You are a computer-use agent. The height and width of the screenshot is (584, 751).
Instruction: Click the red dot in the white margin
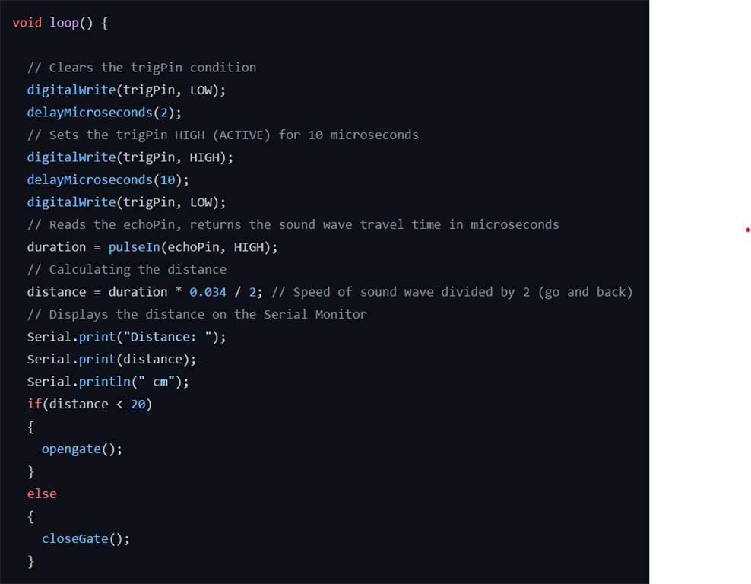coord(748,230)
